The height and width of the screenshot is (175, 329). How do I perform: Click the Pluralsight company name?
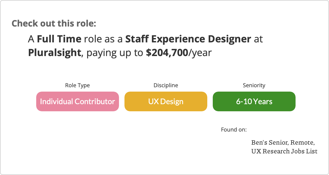point(55,52)
